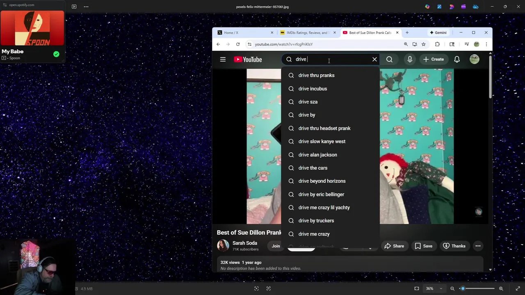
Task: Click the Photos filmstrip icon in title bar
Action: (x=74, y=7)
